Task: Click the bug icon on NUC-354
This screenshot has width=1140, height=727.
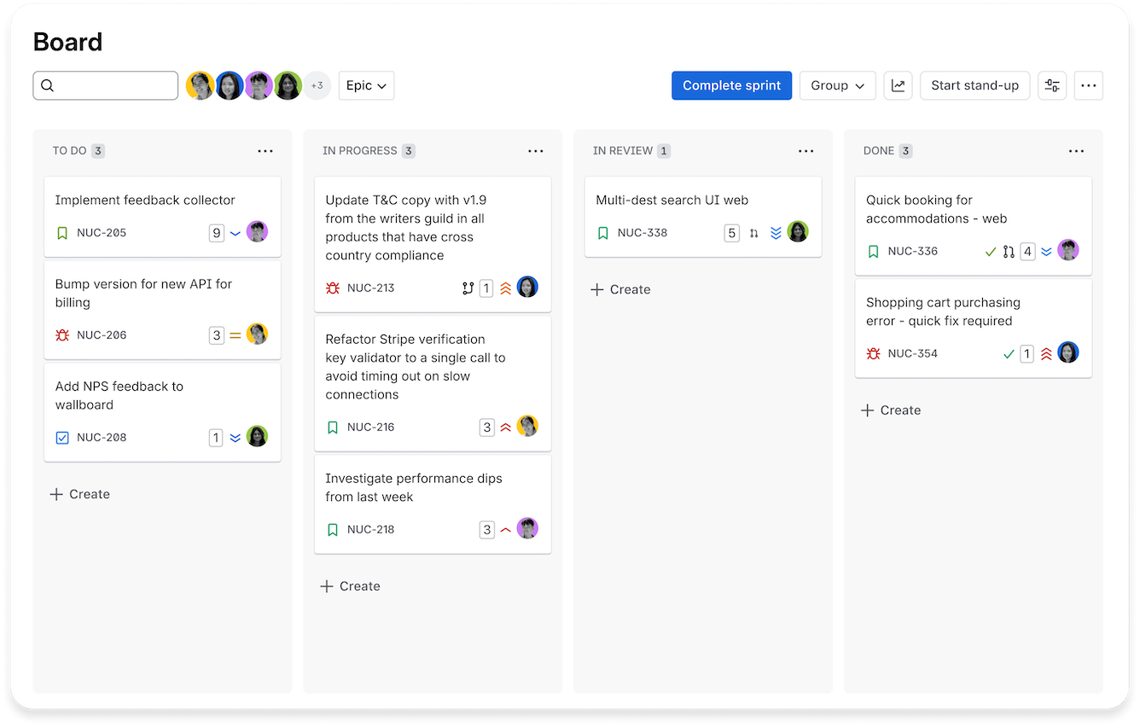Action: click(873, 354)
